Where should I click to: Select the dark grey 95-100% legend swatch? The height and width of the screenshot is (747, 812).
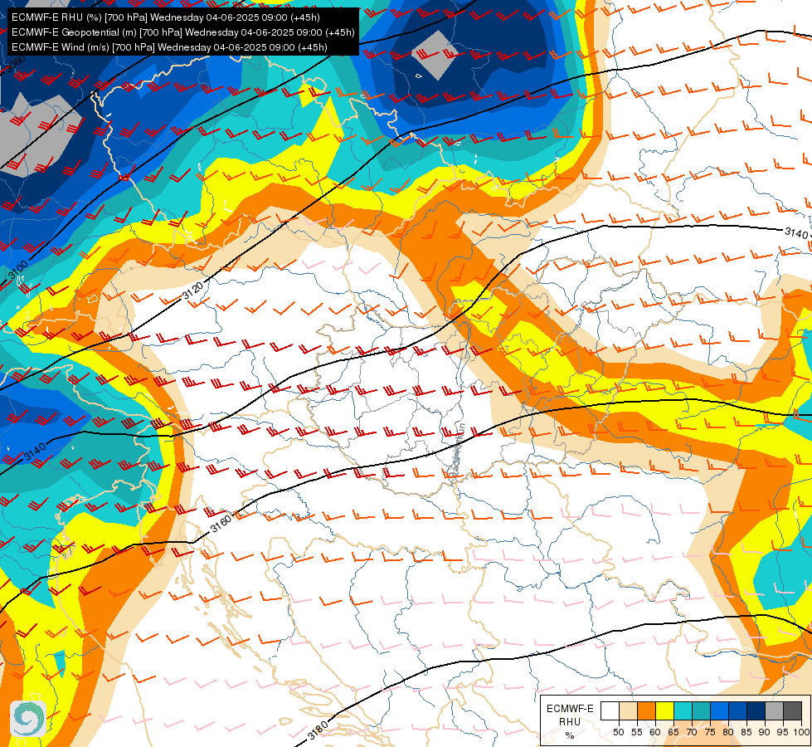tap(792, 710)
